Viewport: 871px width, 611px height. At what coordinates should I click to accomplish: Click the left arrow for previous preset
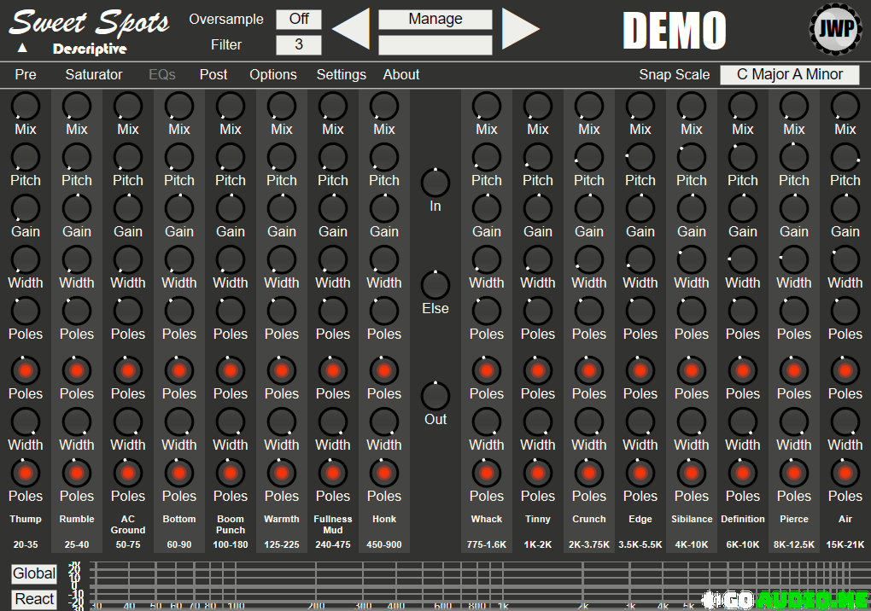coord(351,29)
